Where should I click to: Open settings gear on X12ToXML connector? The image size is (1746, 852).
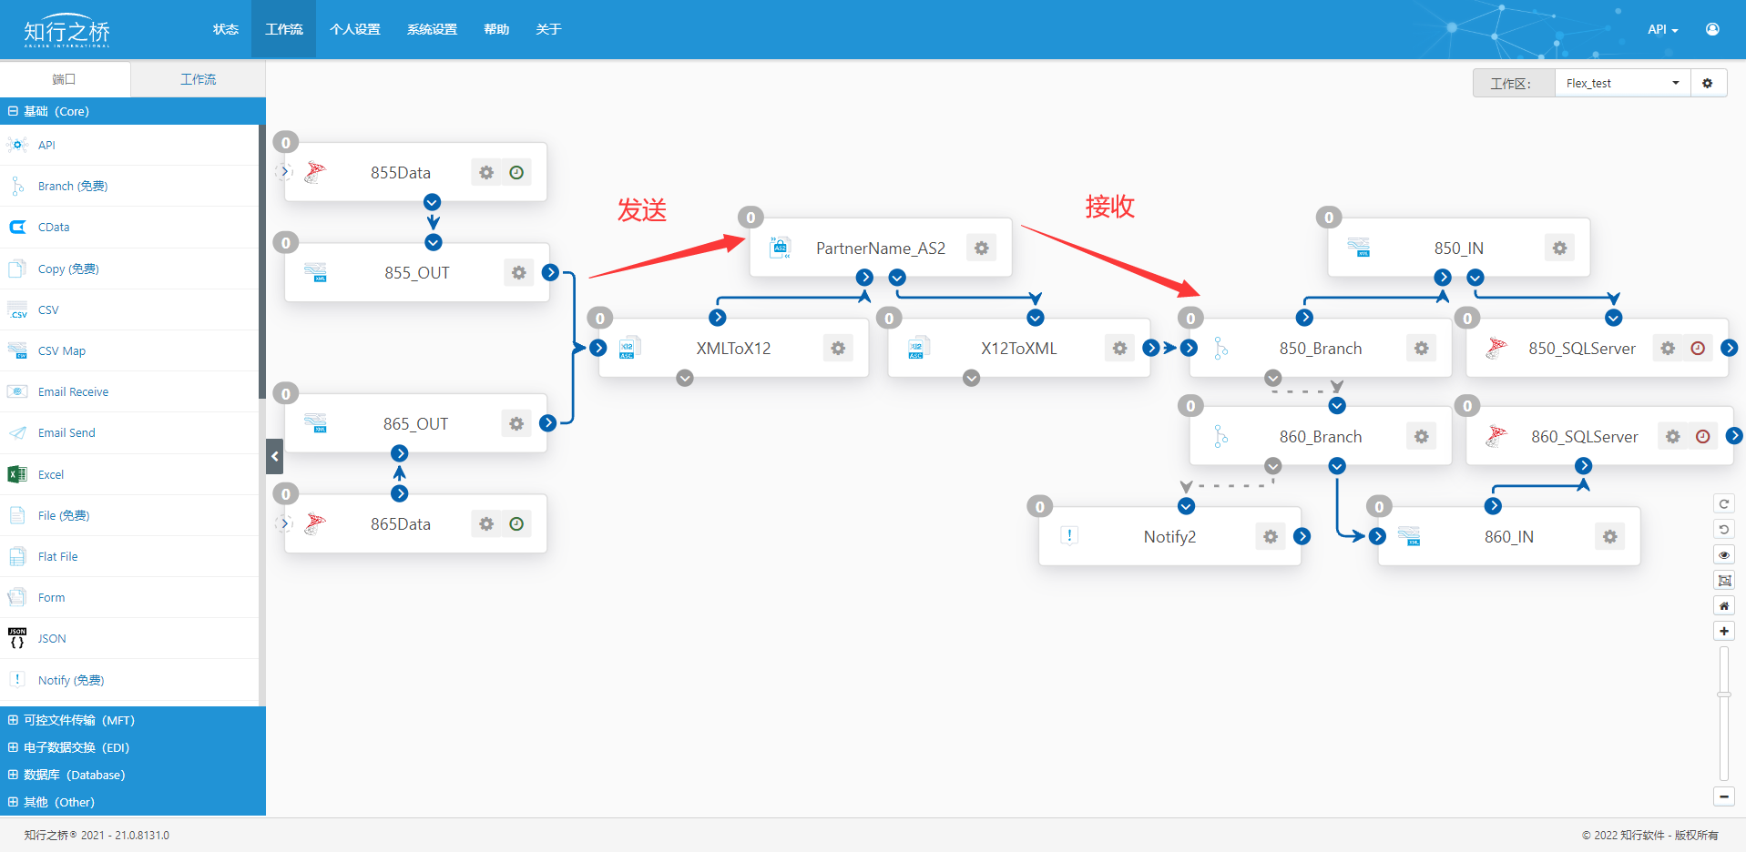(x=1119, y=348)
